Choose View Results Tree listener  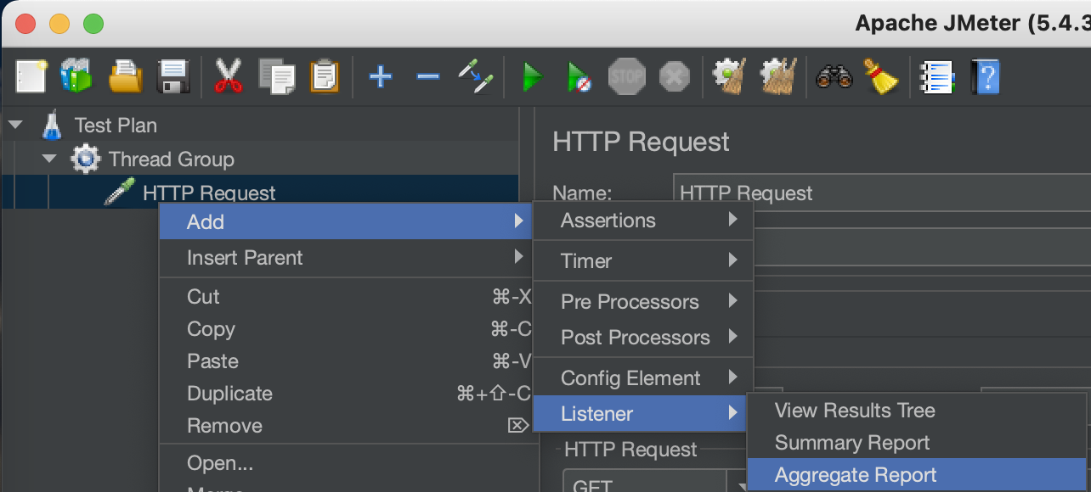[917, 411]
